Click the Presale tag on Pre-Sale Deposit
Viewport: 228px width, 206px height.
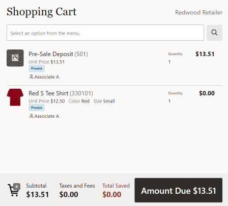click(x=37, y=68)
